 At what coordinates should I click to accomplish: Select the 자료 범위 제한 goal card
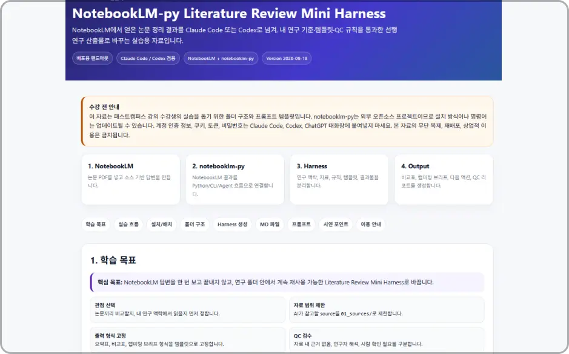tap(387, 310)
